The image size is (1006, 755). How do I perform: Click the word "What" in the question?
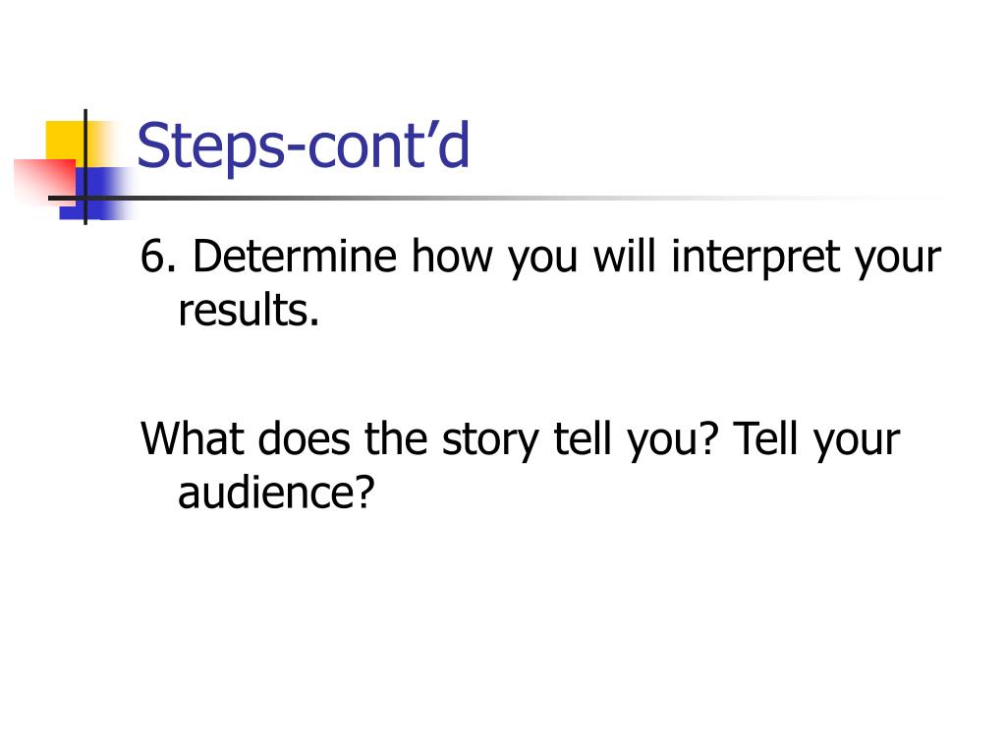click(x=192, y=438)
